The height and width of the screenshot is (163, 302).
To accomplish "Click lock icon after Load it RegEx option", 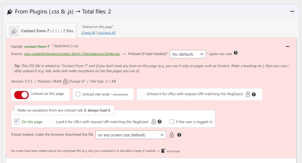I will tap(153, 122).
